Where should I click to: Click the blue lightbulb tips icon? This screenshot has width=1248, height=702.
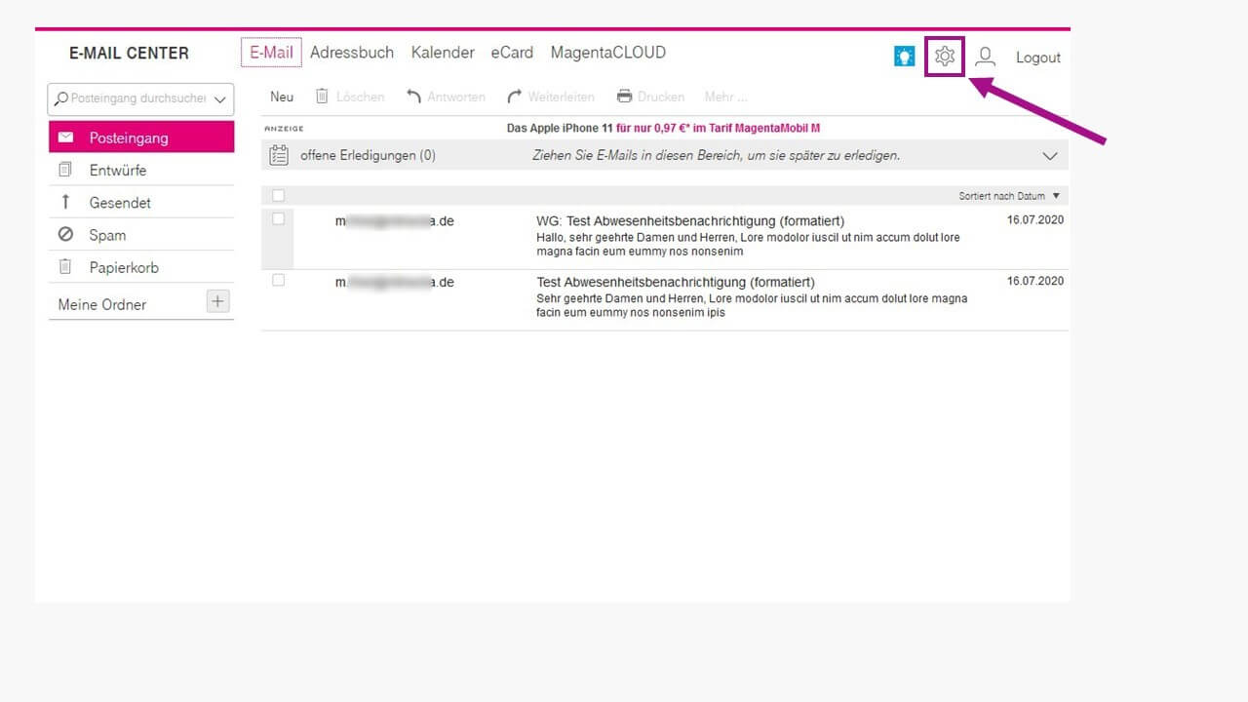coord(904,57)
